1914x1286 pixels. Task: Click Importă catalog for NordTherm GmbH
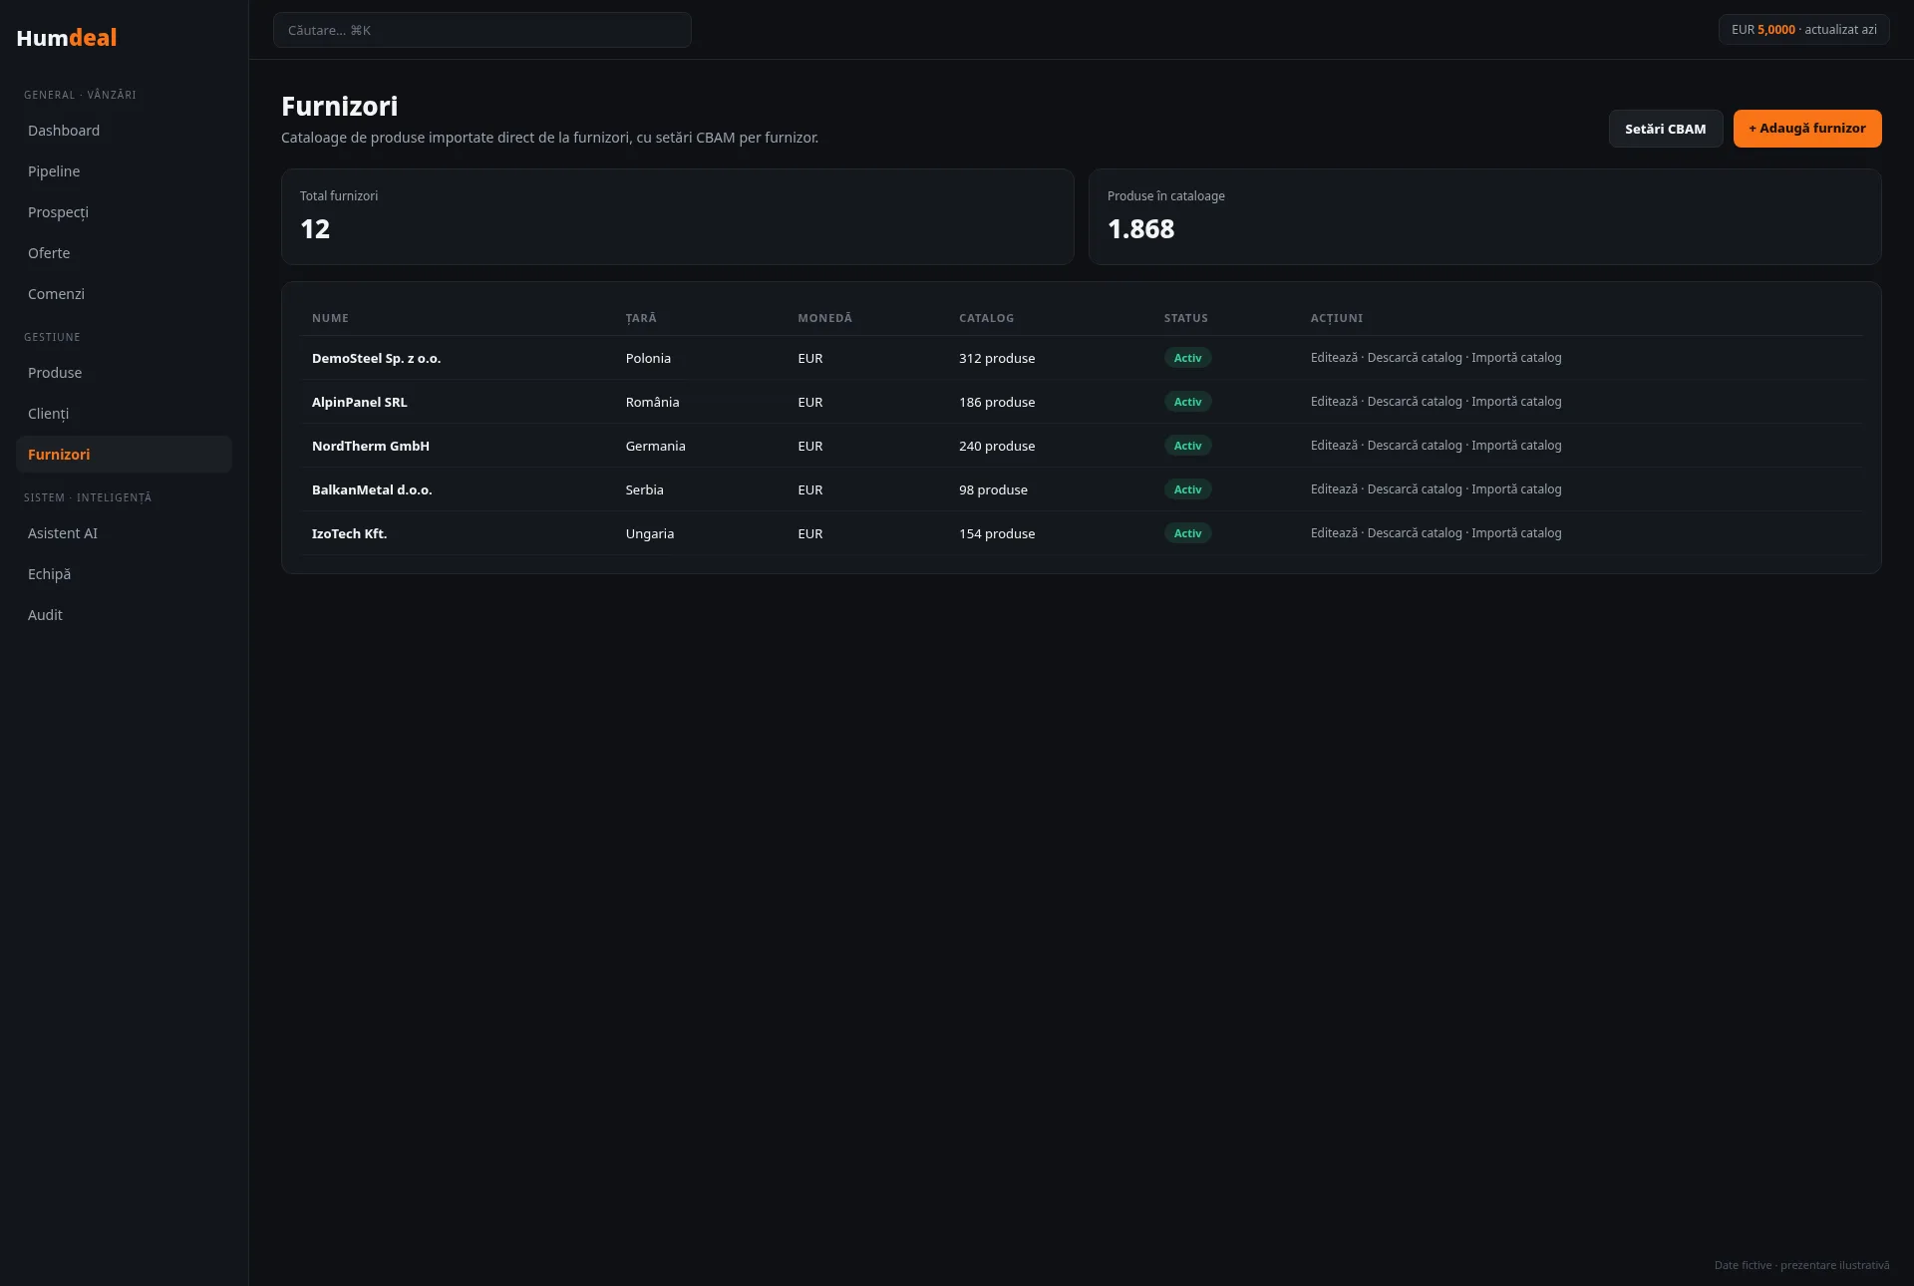click(x=1516, y=446)
